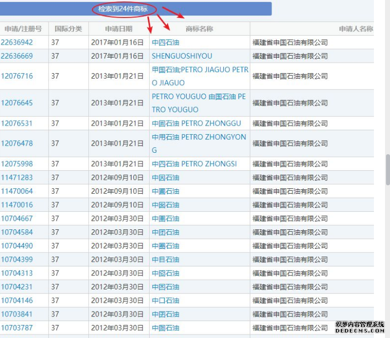390x338 pixels.
Task: Select applicant 福建省申国石油有限公司 in row 22636669
Action: click(x=290, y=56)
